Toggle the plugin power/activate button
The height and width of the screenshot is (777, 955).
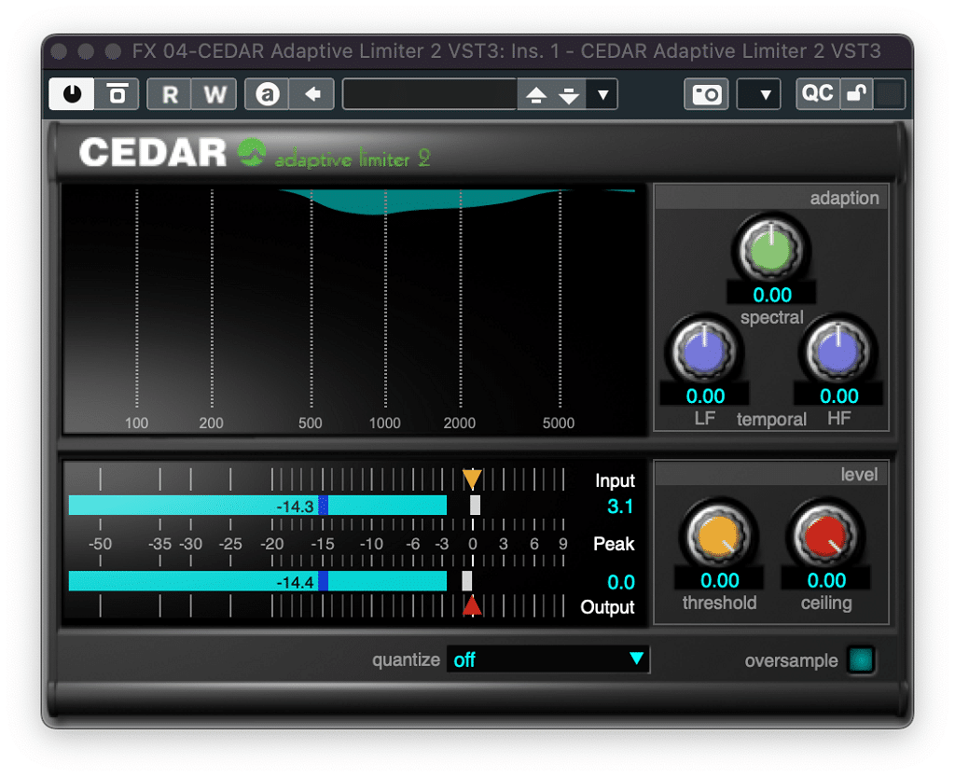(72, 94)
